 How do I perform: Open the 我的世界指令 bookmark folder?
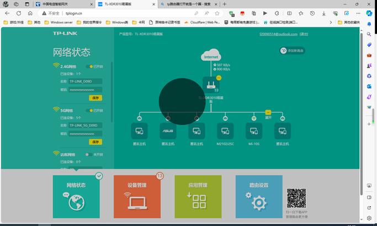click(x=89, y=23)
